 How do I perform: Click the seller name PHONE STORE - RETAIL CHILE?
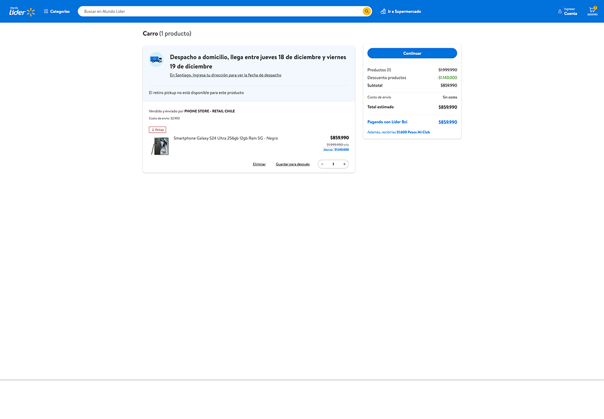coord(210,111)
